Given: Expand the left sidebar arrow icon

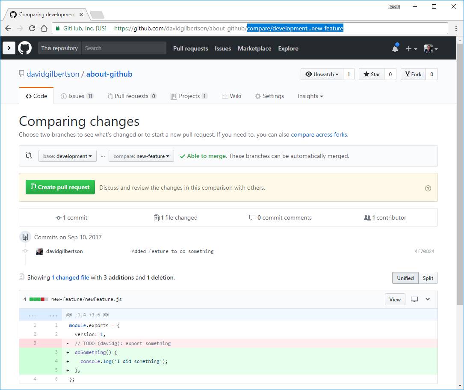Looking at the screenshot, I should point(9,48).
